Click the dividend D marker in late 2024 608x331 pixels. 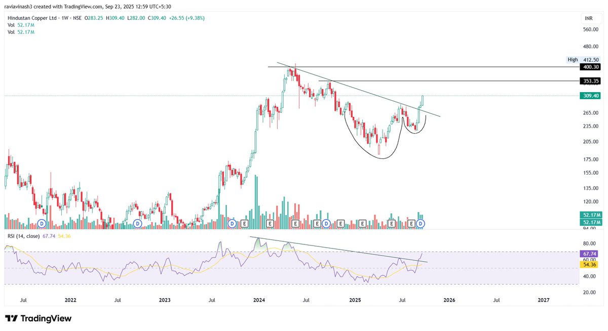326,223
